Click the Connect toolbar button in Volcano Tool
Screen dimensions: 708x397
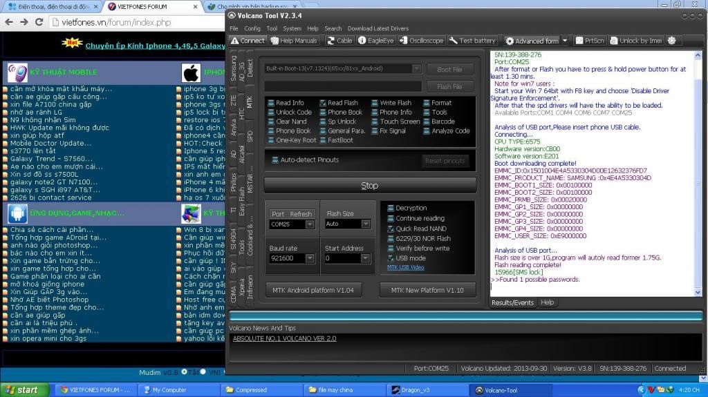(248, 41)
